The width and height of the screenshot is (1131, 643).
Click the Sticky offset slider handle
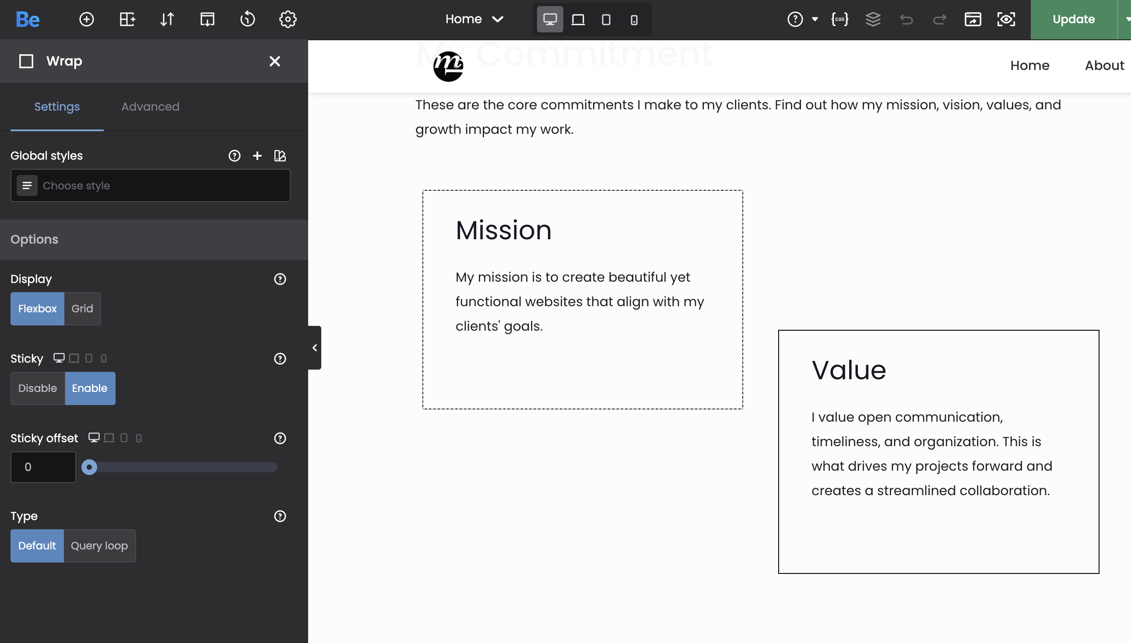[x=89, y=467]
